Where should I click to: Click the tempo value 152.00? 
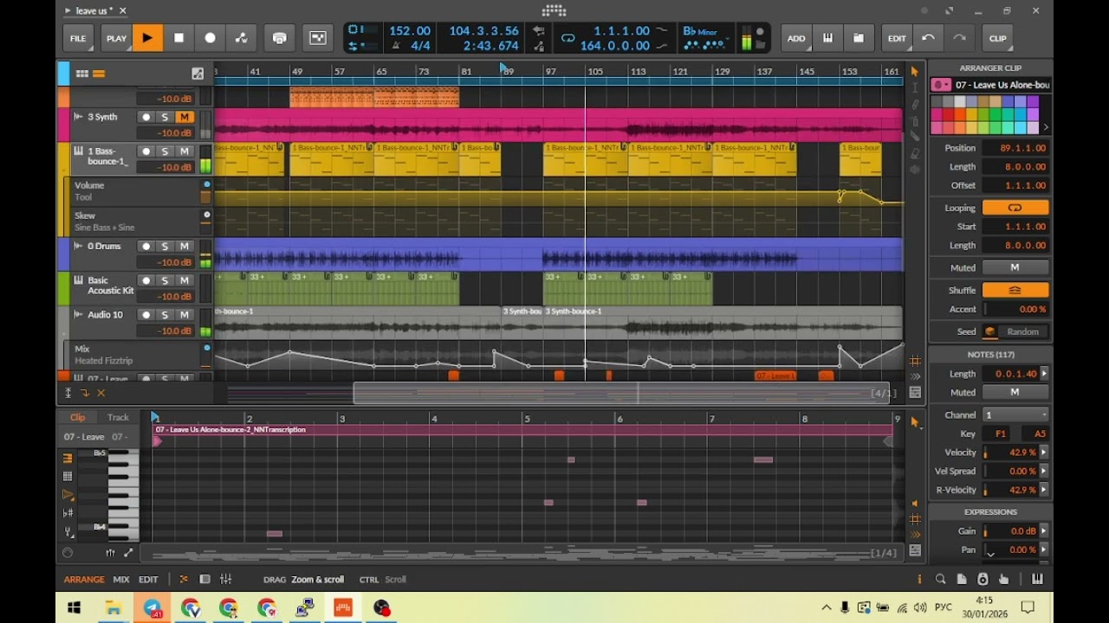(x=410, y=31)
